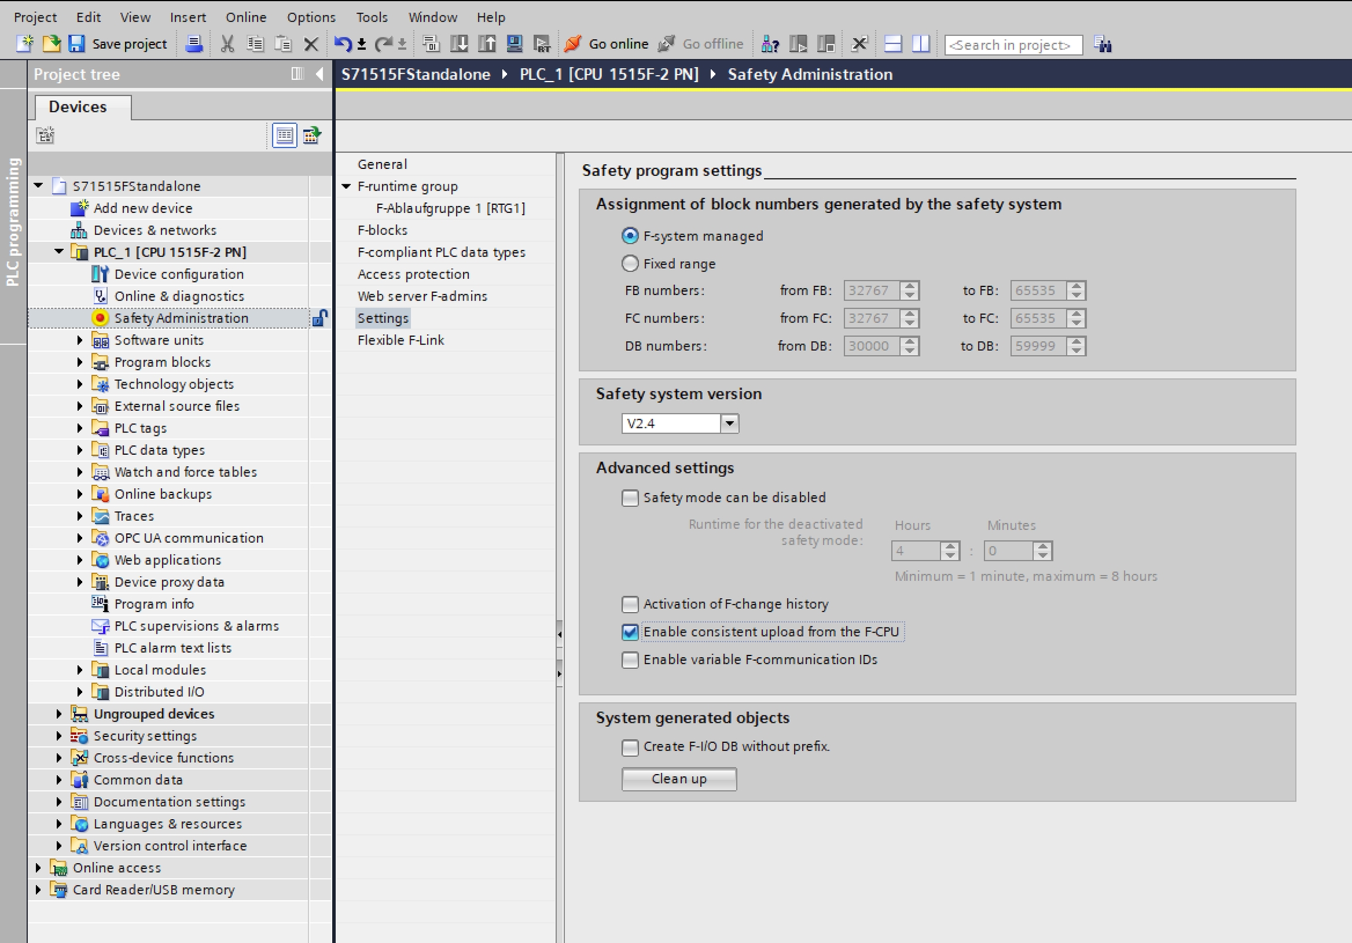
Task: Click the Safety Administration lock icon
Action: [320, 318]
